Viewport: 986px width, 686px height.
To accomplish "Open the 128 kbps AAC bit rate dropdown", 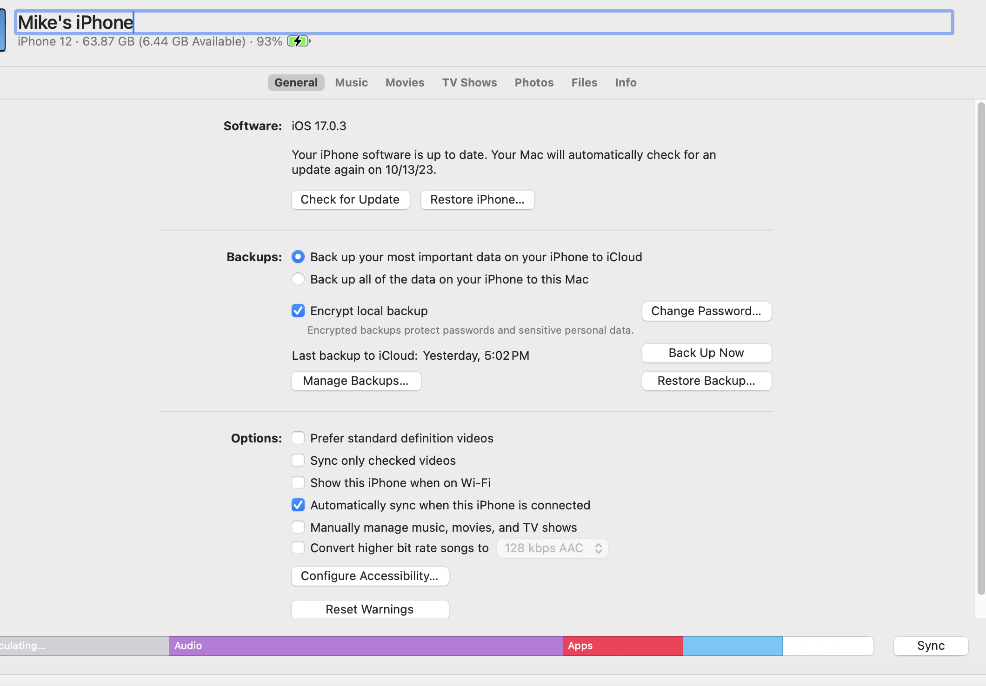I will pos(552,548).
